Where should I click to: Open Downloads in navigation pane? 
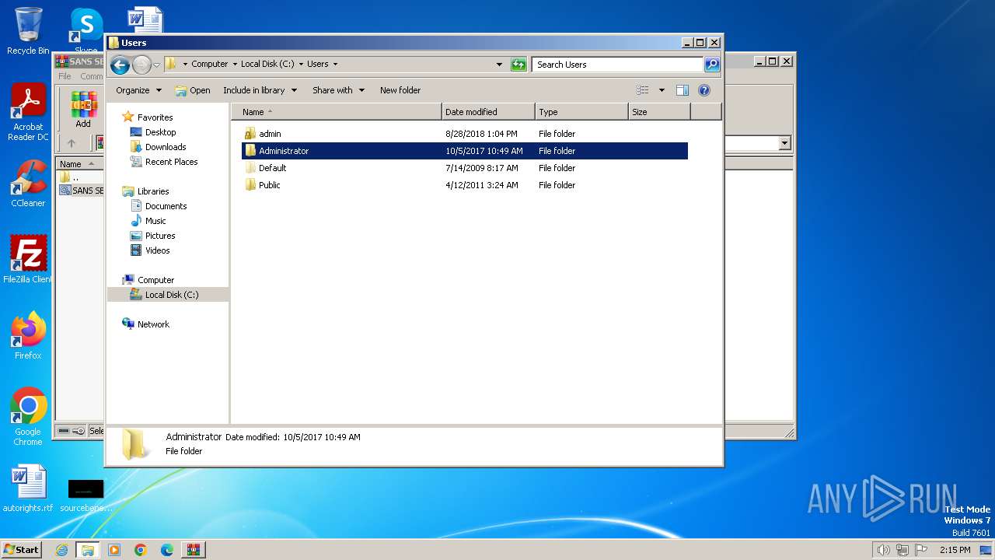pyautogui.click(x=166, y=147)
